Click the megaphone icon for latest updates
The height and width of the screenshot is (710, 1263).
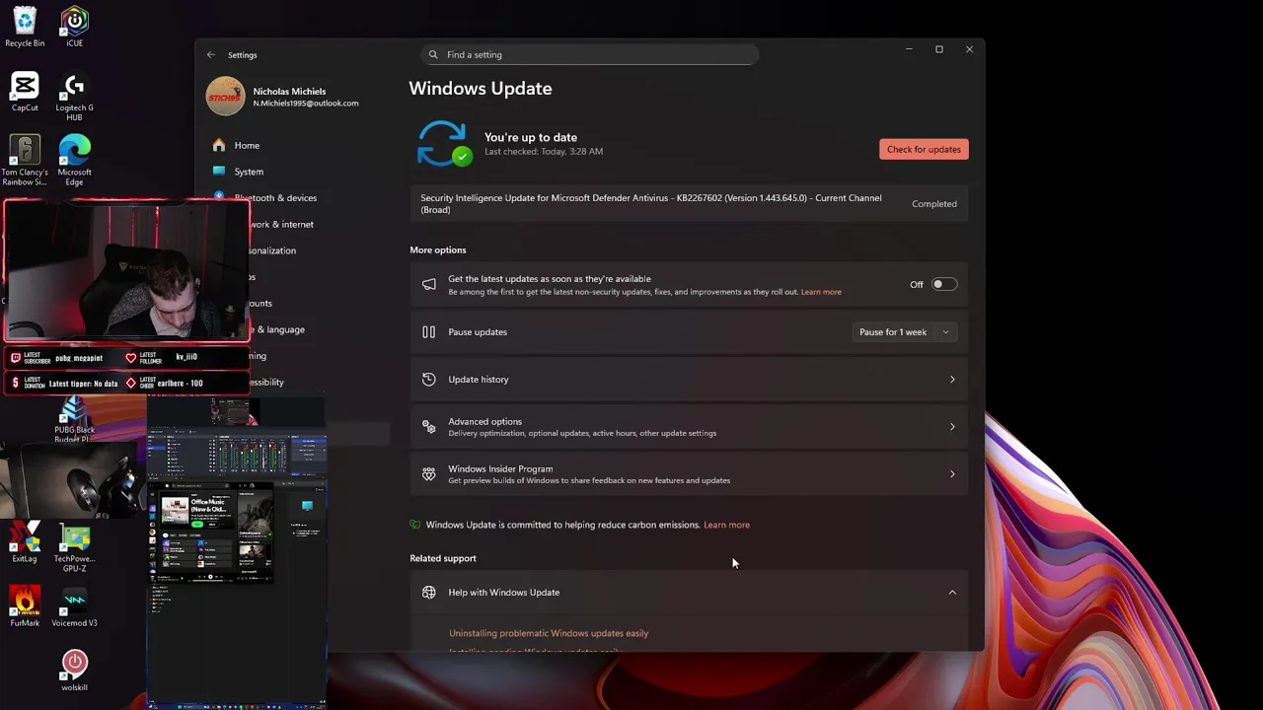[x=428, y=285]
